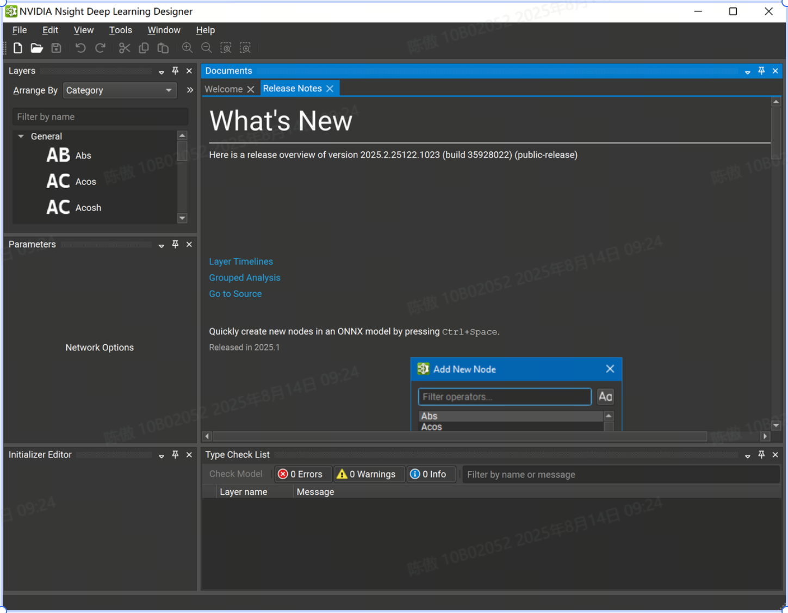Click the zoom-to-fit icon in toolbar

point(226,48)
